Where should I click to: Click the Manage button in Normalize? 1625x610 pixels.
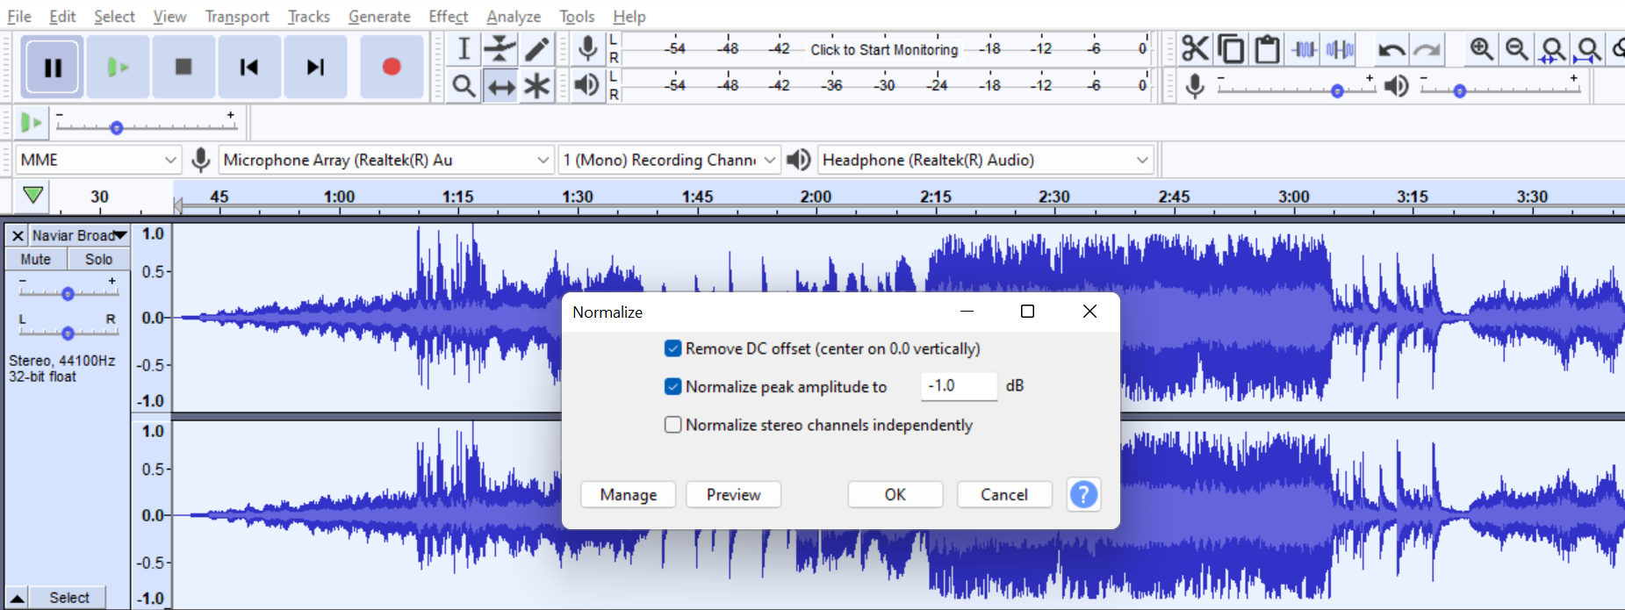[629, 494]
